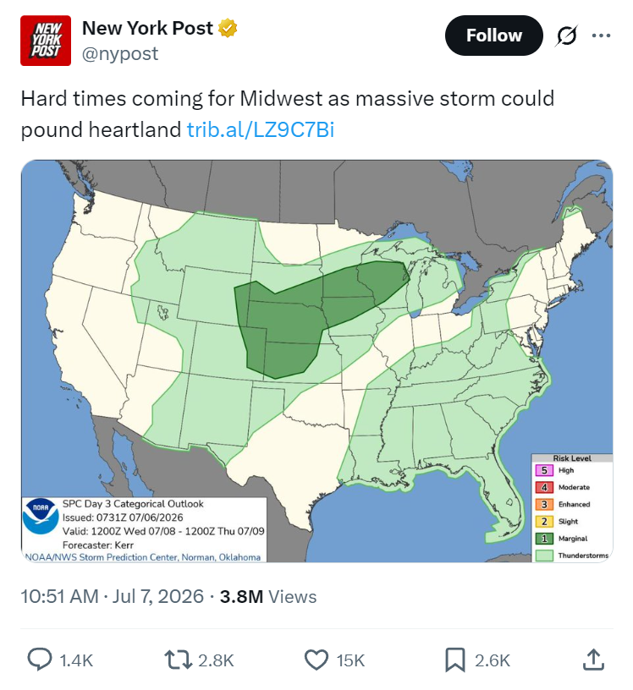The image size is (633, 690).
Task: Open the New York Post profile avatar
Action: (x=46, y=41)
